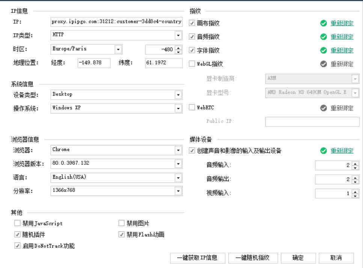Click 重新绑定 link for 字体指纹

pyautogui.click(x=342, y=50)
